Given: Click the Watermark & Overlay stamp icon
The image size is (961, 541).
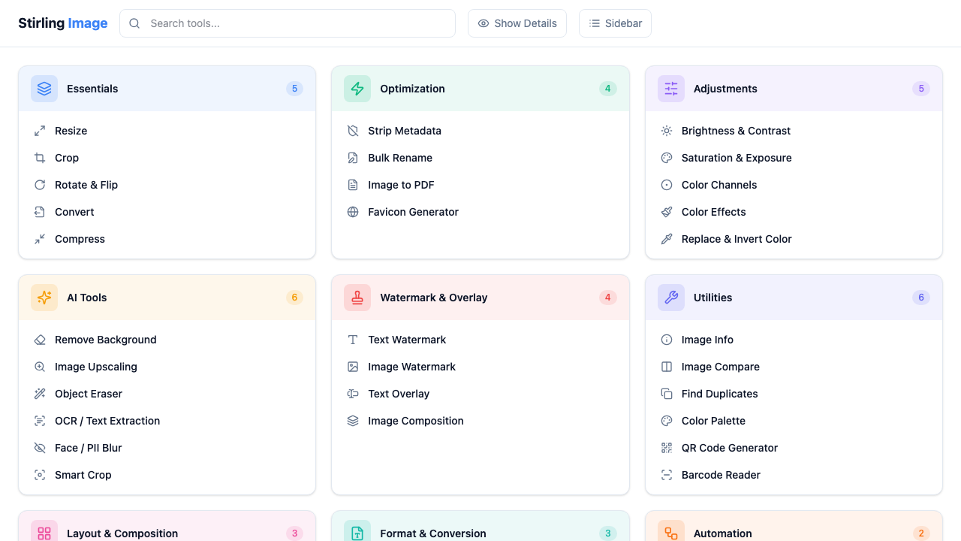Looking at the screenshot, I should coord(357,298).
